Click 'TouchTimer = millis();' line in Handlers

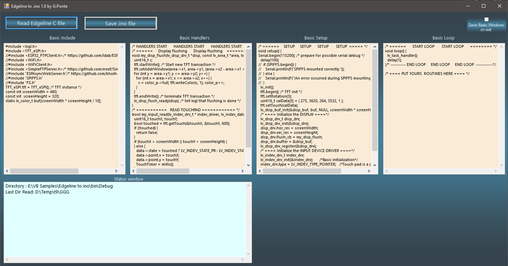click(x=155, y=164)
